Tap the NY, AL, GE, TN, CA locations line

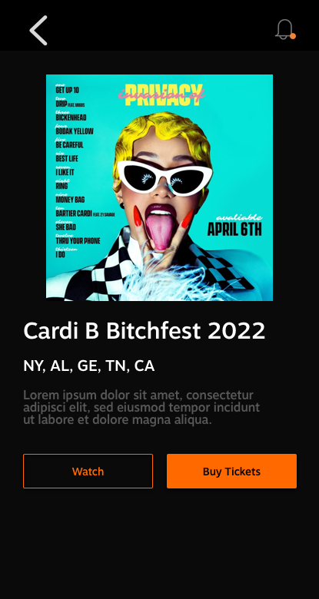pyautogui.click(x=88, y=366)
